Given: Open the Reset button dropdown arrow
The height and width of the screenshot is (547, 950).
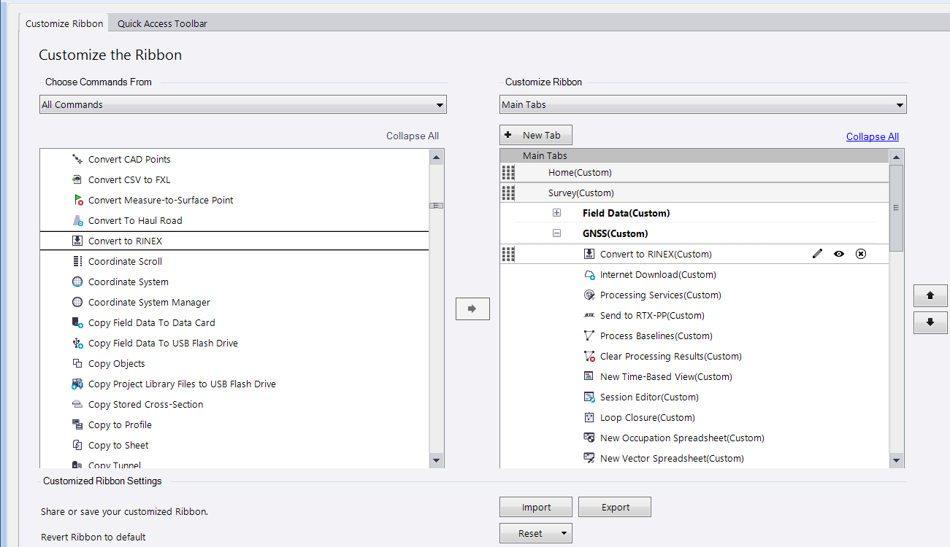Looking at the screenshot, I should [x=564, y=533].
